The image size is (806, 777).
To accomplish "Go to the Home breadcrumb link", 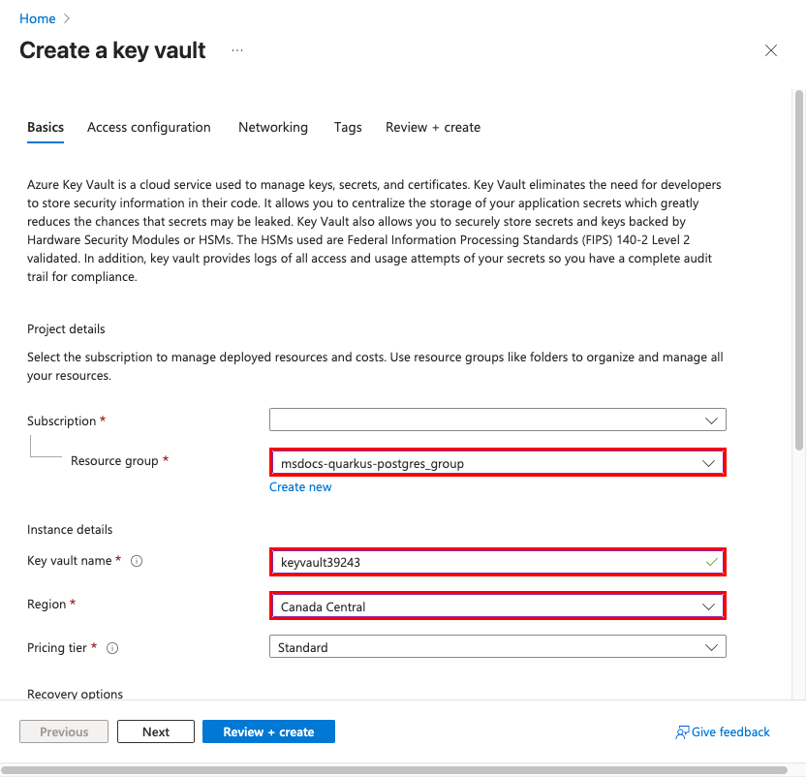I will tap(37, 18).
